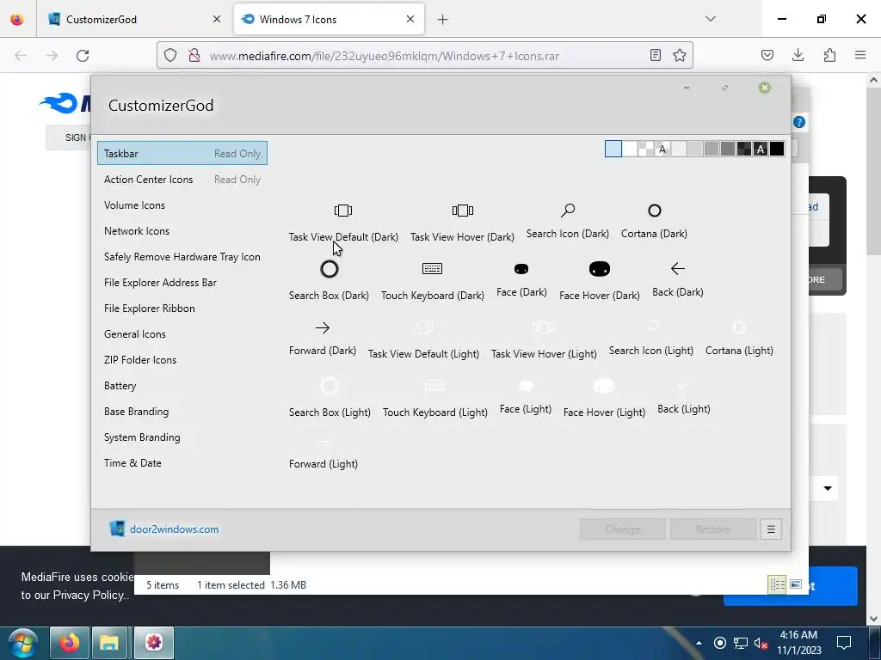This screenshot has height=660, width=881.
Task: Select Face (Dark) icon
Action: pos(521,269)
